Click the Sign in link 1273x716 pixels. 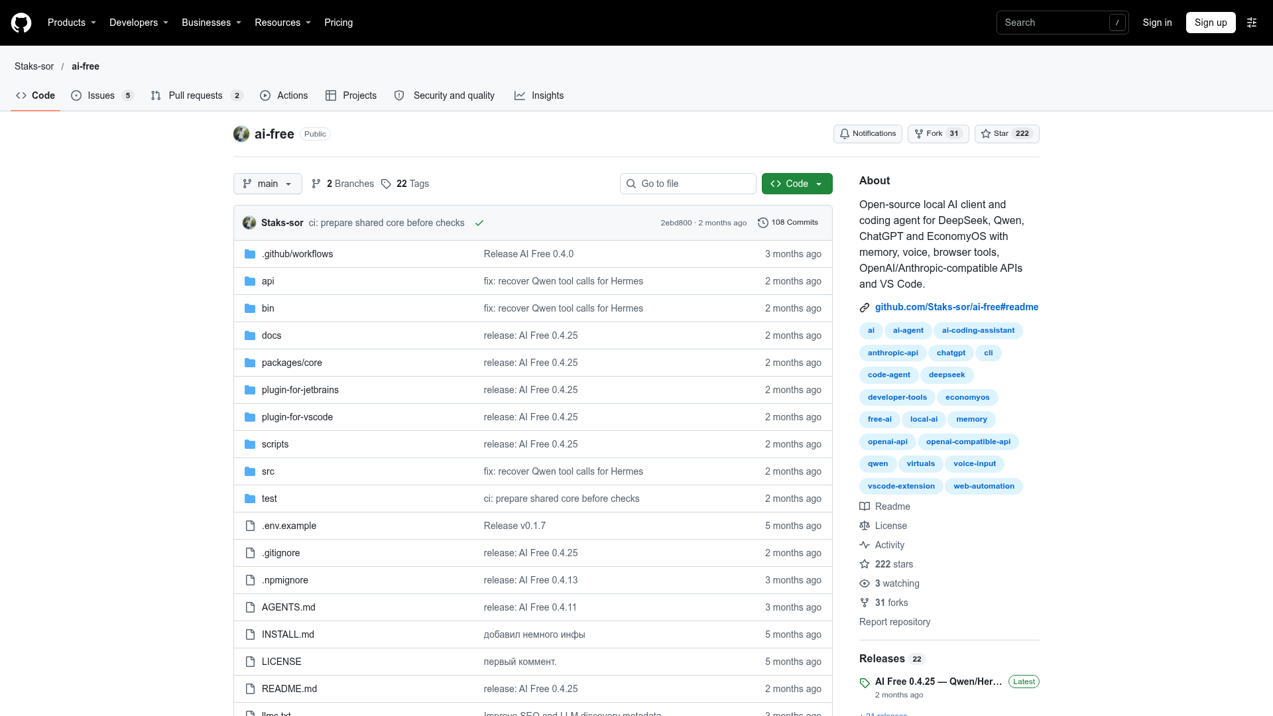(1157, 23)
